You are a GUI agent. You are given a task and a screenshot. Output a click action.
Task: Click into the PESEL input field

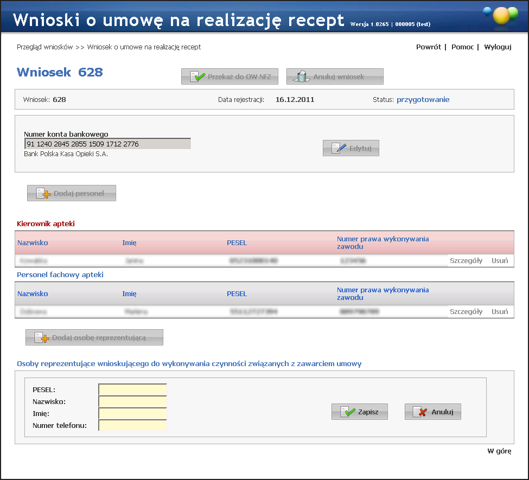point(132,389)
